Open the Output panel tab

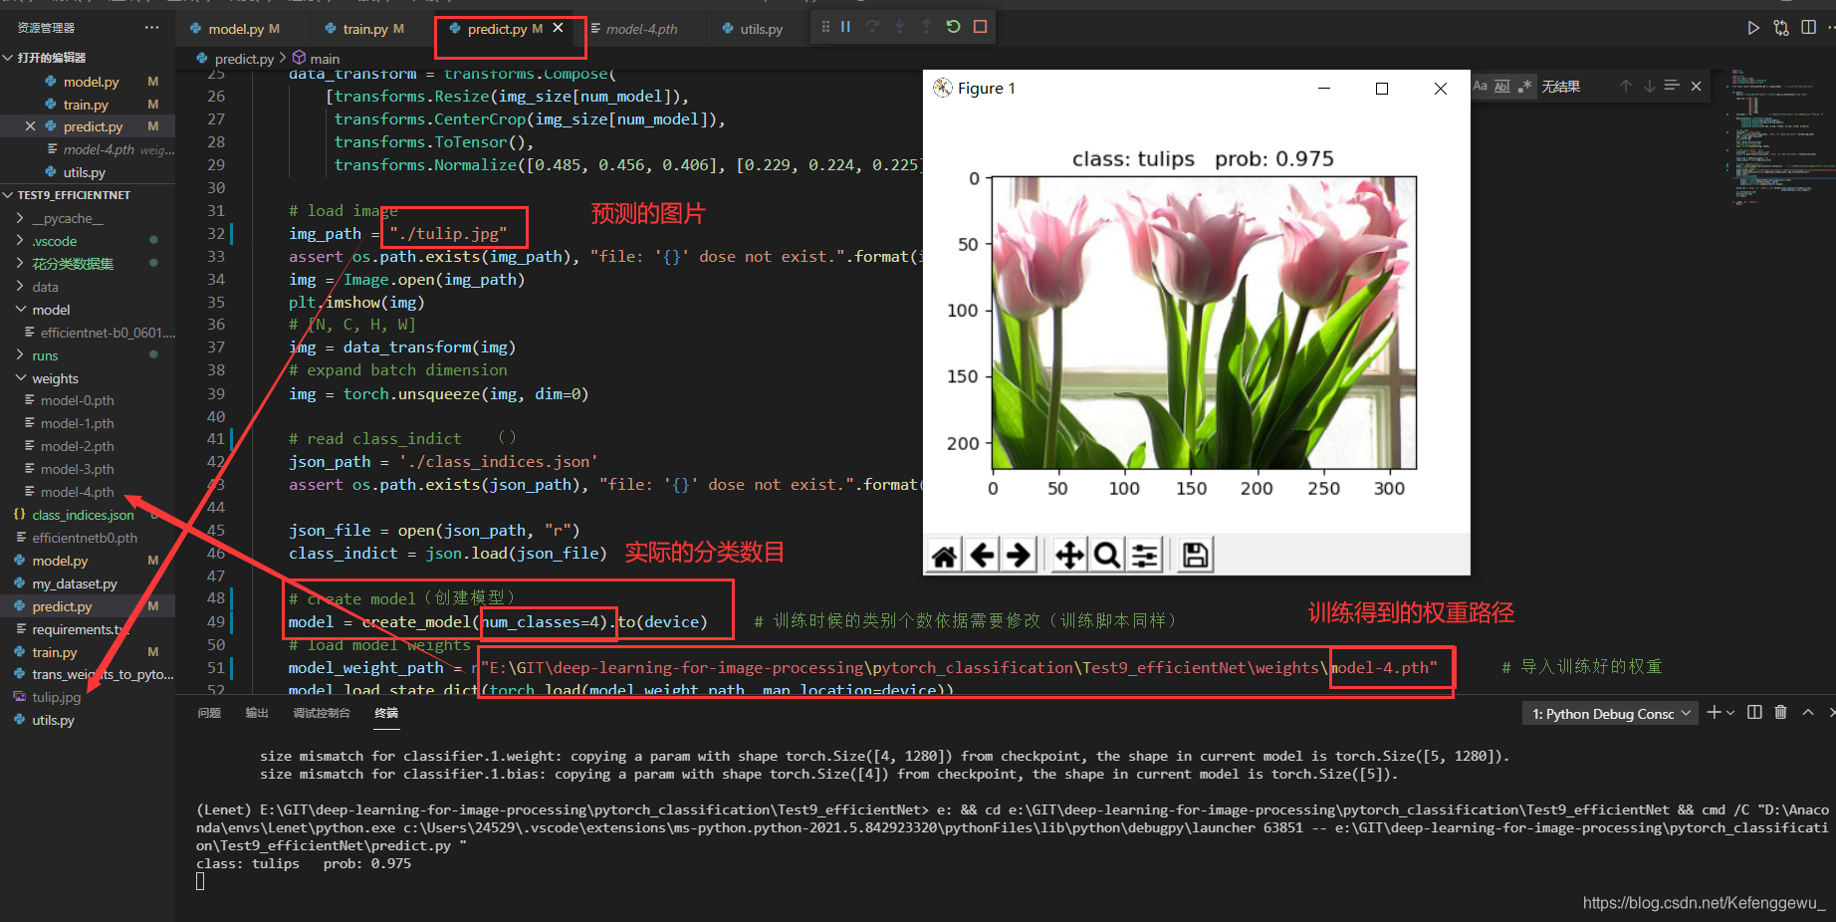coord(257,713)
